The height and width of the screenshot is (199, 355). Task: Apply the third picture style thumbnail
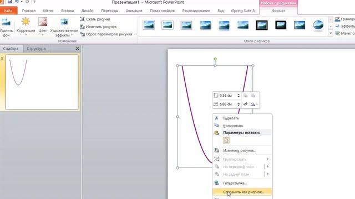(x=186, y=25)
